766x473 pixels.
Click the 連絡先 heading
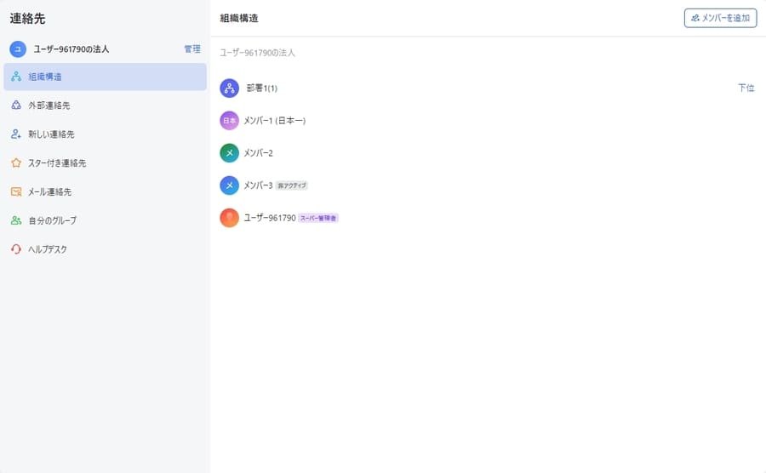tap(27, 19)
